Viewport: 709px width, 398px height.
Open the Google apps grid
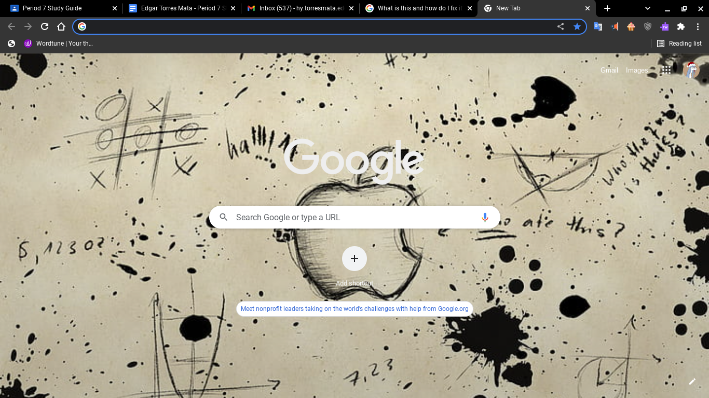666,70
